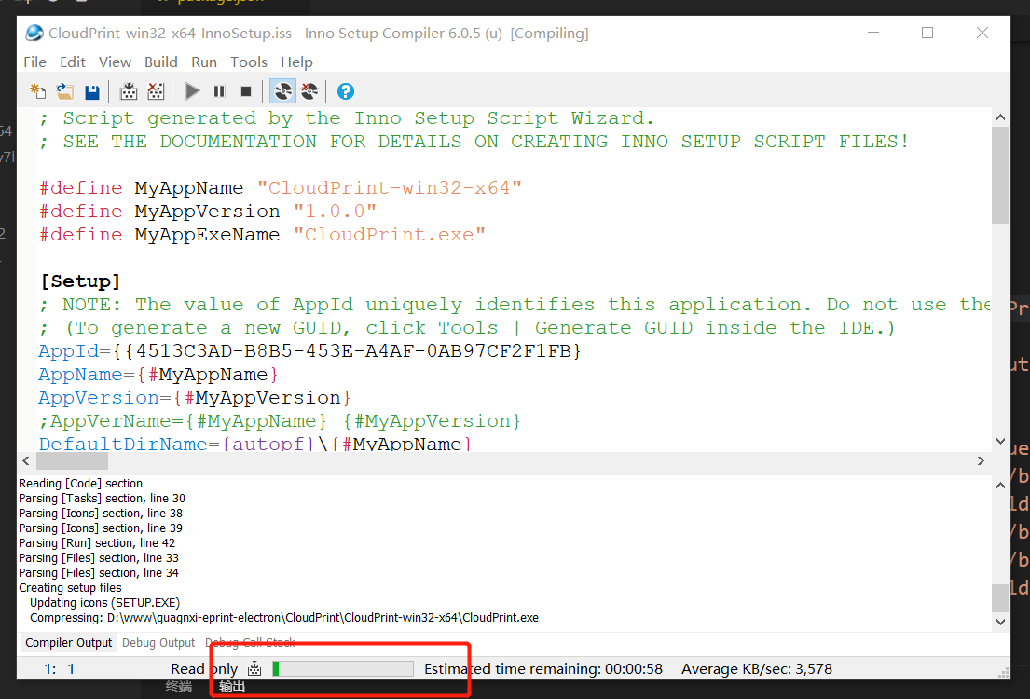Toggle the Target Uninstall disc icon
This screenshot has width=1030, height=699.
[x=309, y=91]
